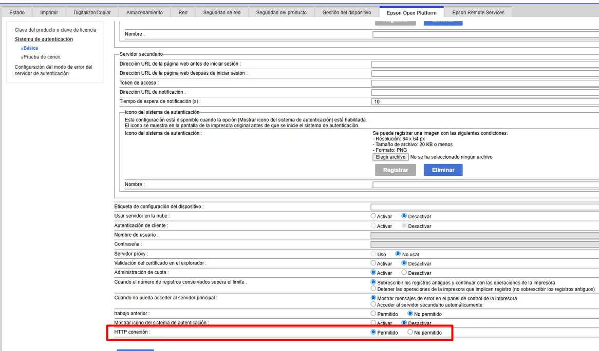The width and height of the screenshot is (599, 351).
Task: Click the Elegir archivo button
Action: 390,157
